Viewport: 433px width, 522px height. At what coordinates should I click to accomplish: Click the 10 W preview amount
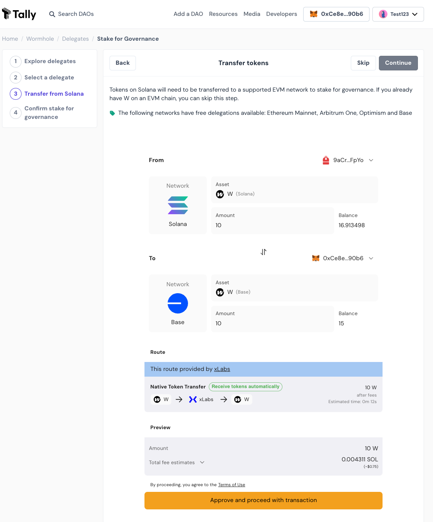tap(371, 448)
